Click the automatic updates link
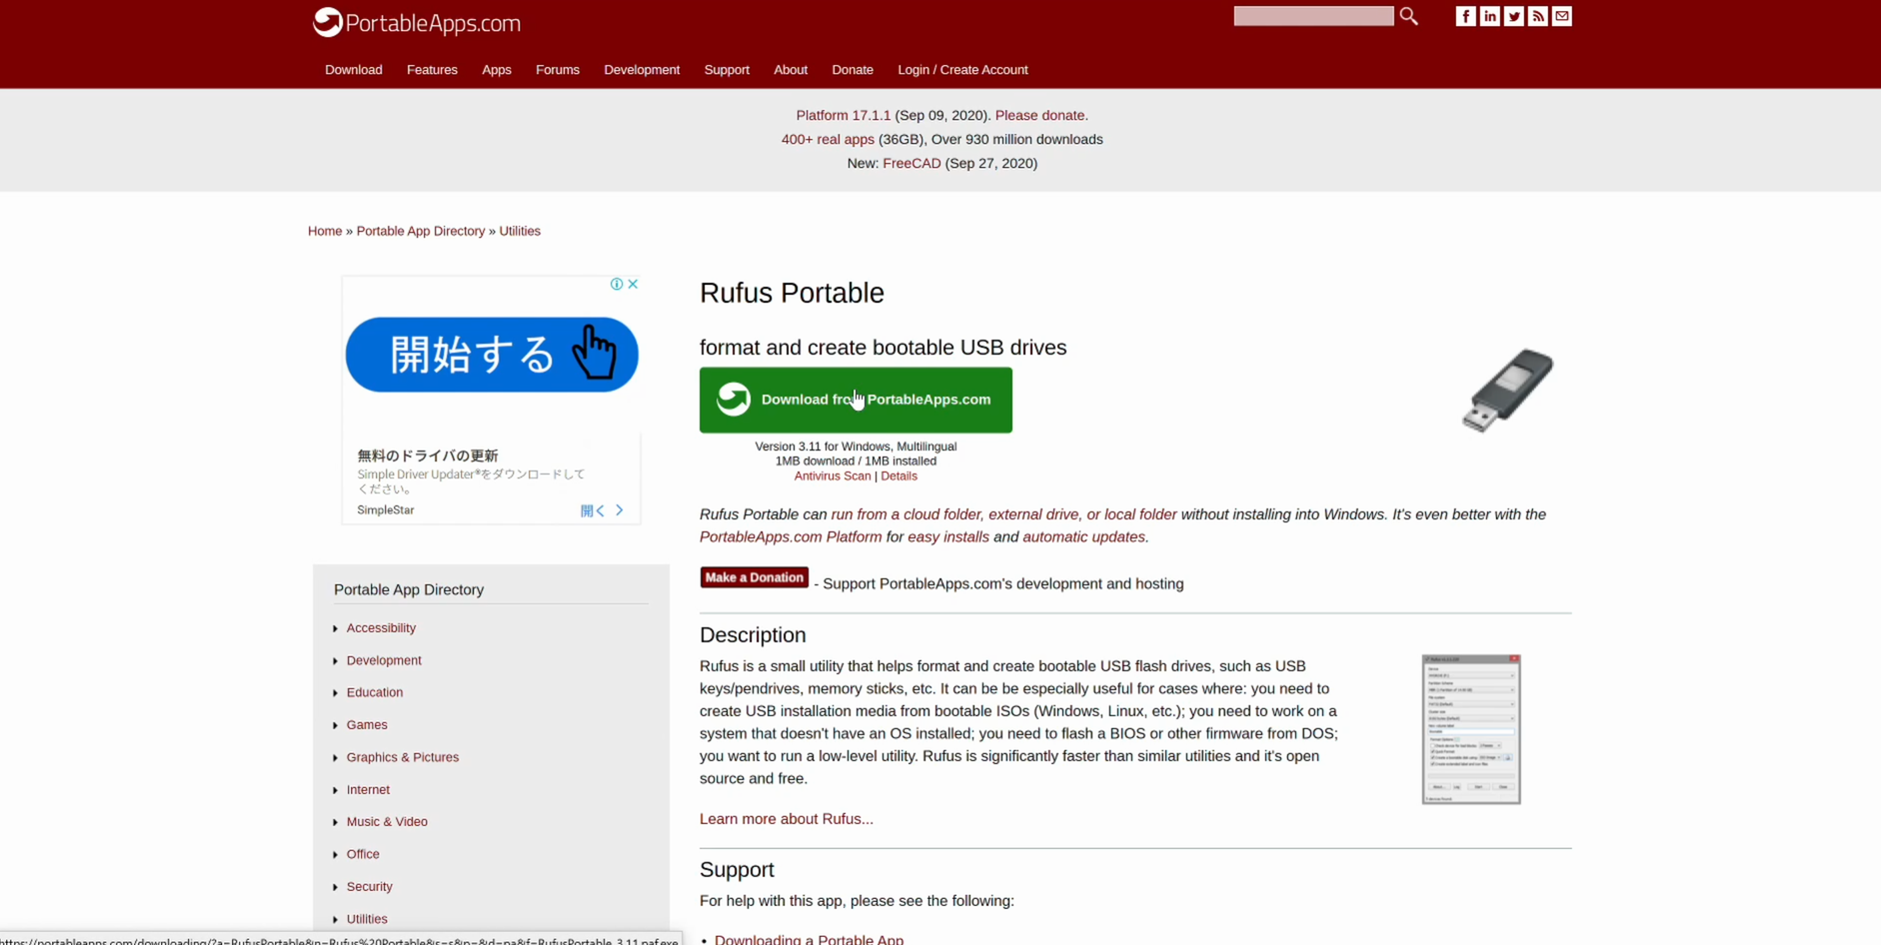The image size is (1881, 945). tap(1085, 537)
